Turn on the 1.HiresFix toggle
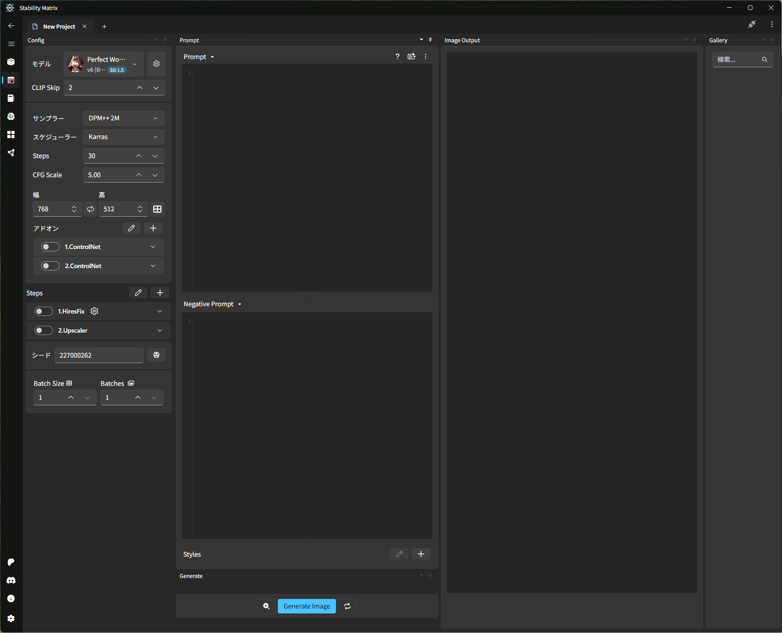782x633 pixels. pos(44,311)
